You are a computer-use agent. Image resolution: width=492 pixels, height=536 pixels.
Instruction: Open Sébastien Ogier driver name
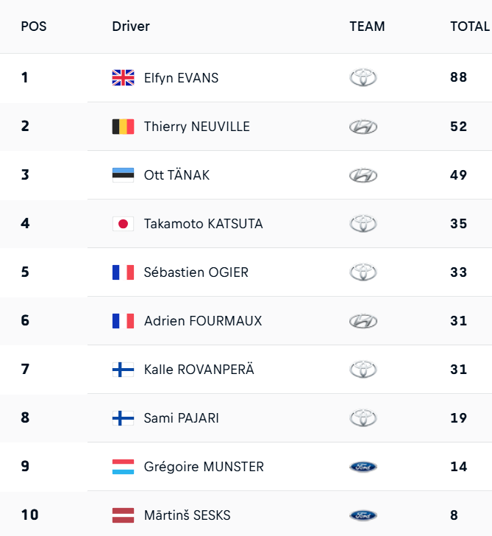pos(196,272)
